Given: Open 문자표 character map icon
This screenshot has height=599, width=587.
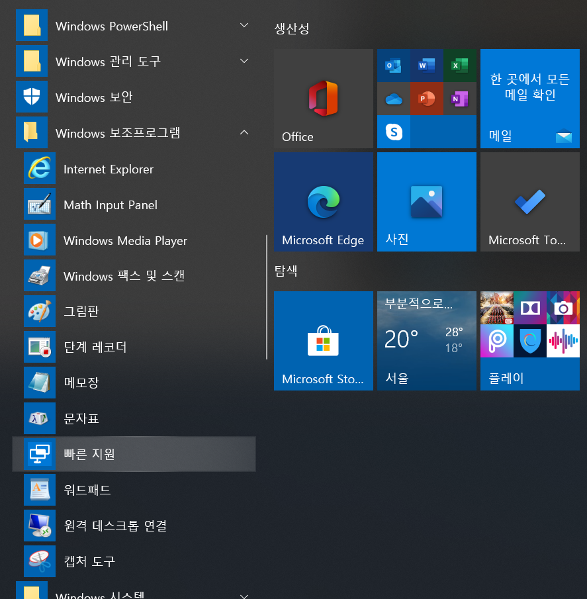Looking at the screenshot, I should click(x=39, y=418).
